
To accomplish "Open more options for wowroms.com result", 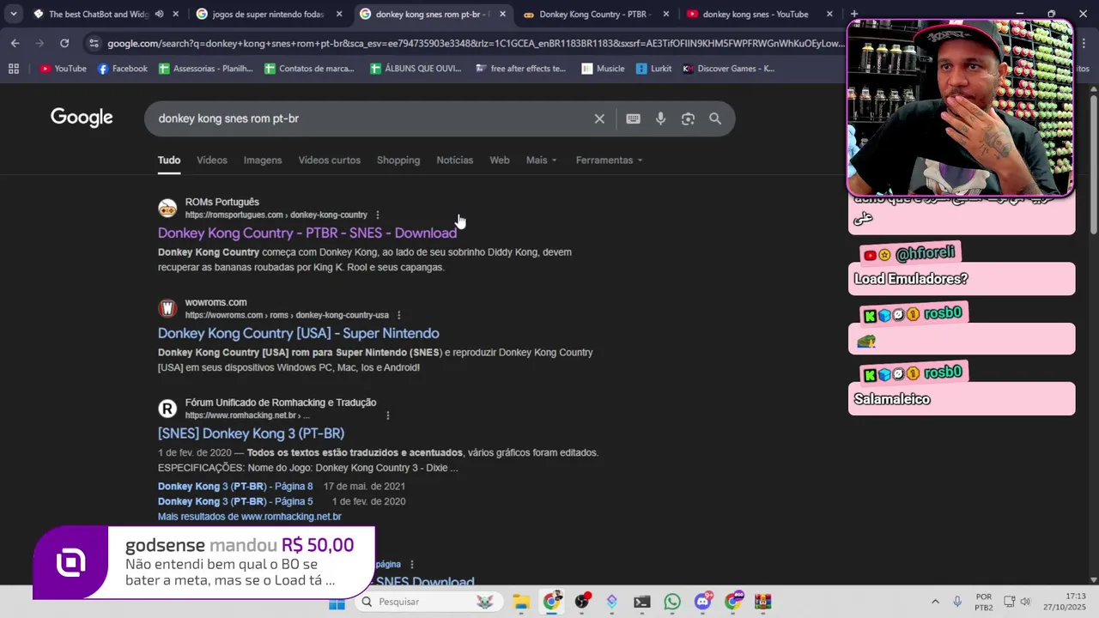I will [x=399, y=315].
